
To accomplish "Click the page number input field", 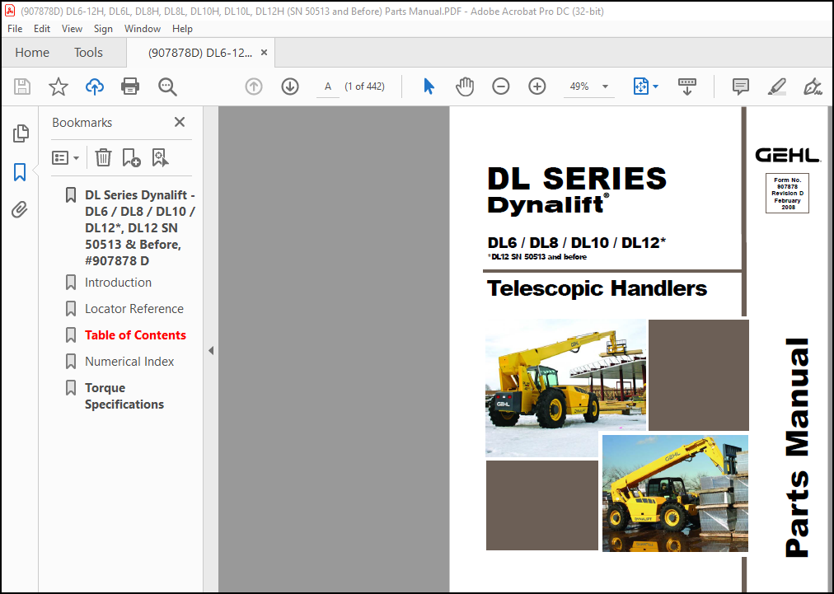I will point(328,87).
